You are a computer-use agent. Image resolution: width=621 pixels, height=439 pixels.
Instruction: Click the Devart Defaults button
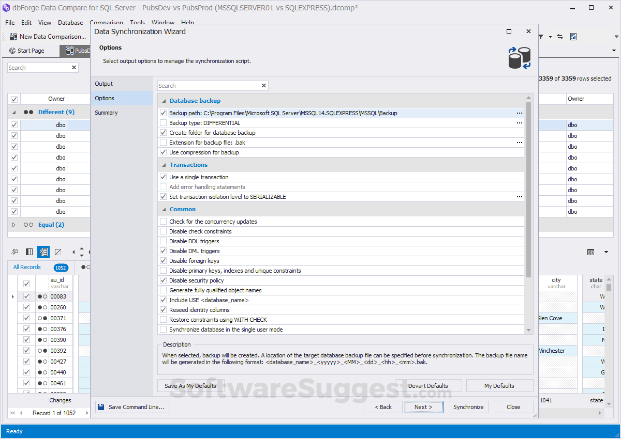click(x=428, y=385)
